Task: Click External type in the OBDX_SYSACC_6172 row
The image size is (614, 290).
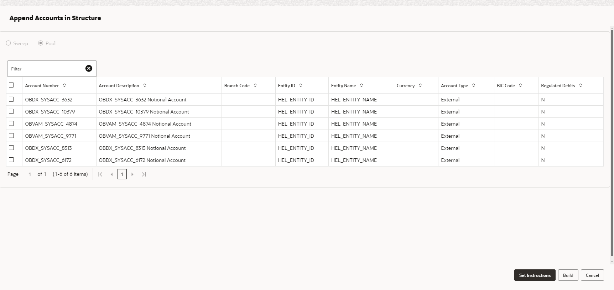Action: click(x=450, y=160)
